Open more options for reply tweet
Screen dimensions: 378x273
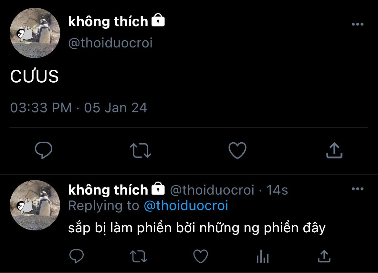pos(357,189)
